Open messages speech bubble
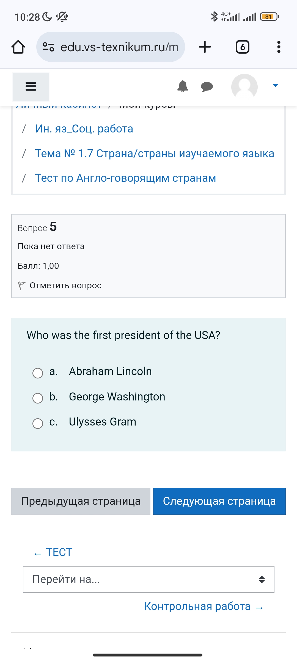Image resolution: width=297 pixels, height=661 pixels. 207,87
